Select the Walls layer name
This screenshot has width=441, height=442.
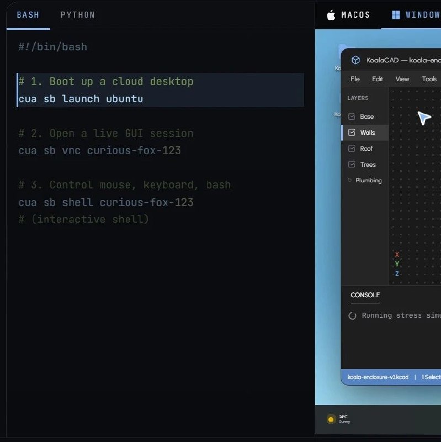pyautogui.click(x=368, y=133)
